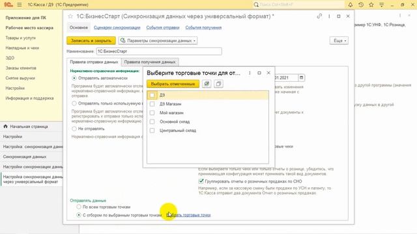Viewport: 417px width, 234px height.
Task: Select Д9 Магазин row text
Action: coord(170,104)
